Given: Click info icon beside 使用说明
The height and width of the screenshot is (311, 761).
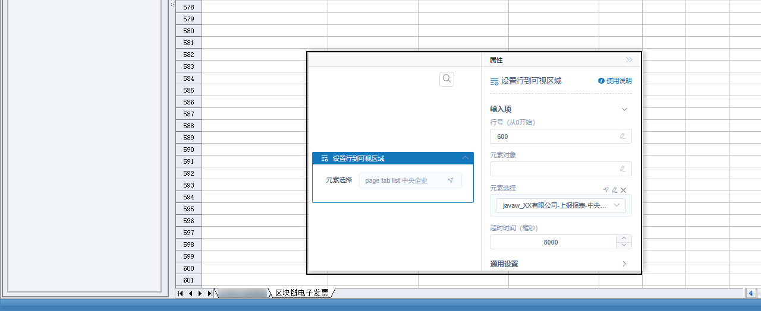Looking at the screenshot, I should [601, 81].
